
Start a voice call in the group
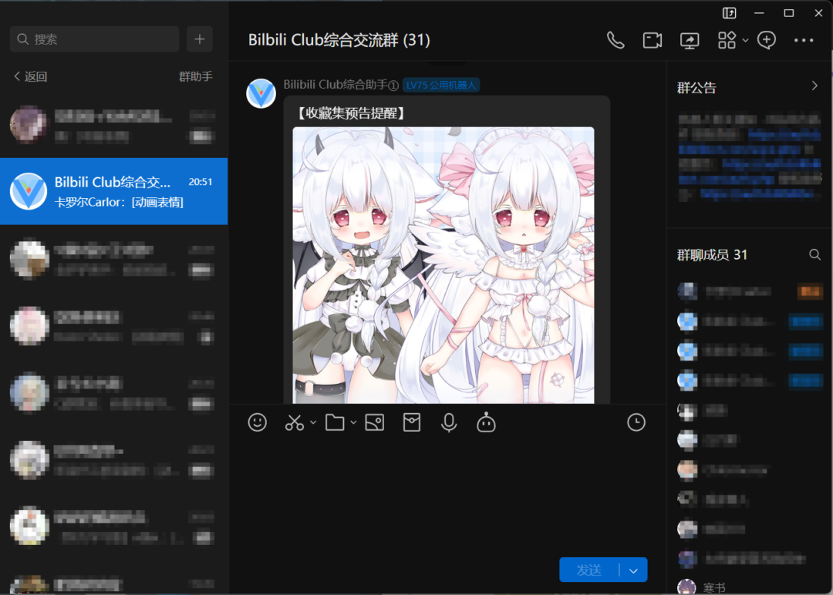(x=615, y=40)
